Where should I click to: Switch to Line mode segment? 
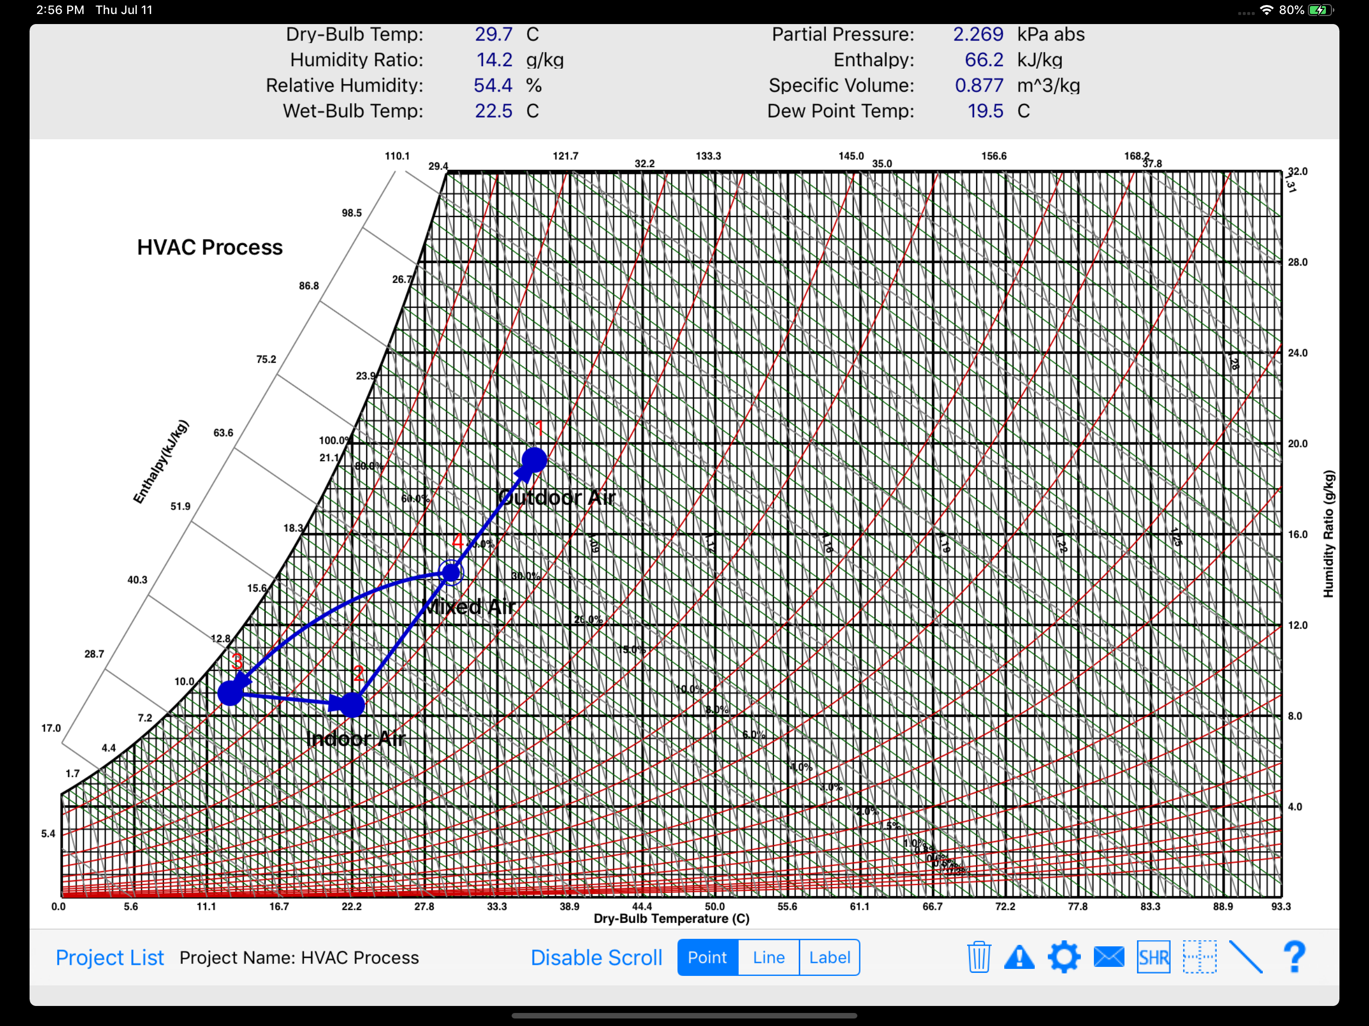769,957
